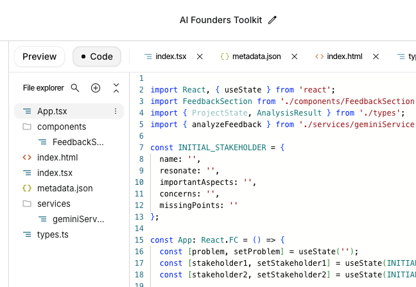Expand the services folder
The height and width of the screenshot is (287, 416).
pyautogui.click(x=53, y=204)
